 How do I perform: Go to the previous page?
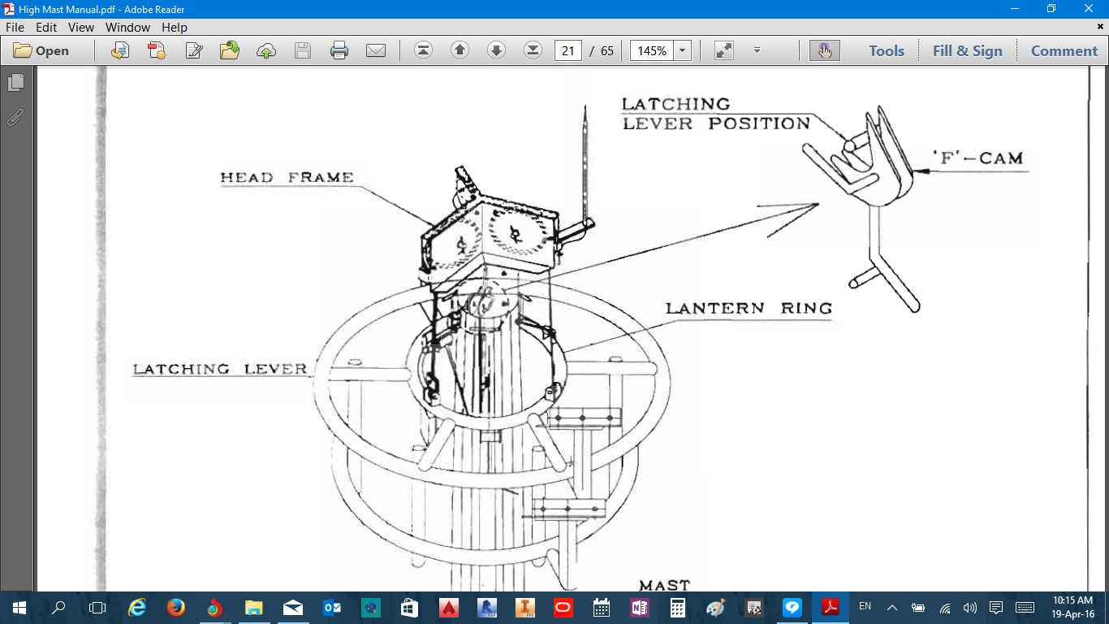pos(460,50)
